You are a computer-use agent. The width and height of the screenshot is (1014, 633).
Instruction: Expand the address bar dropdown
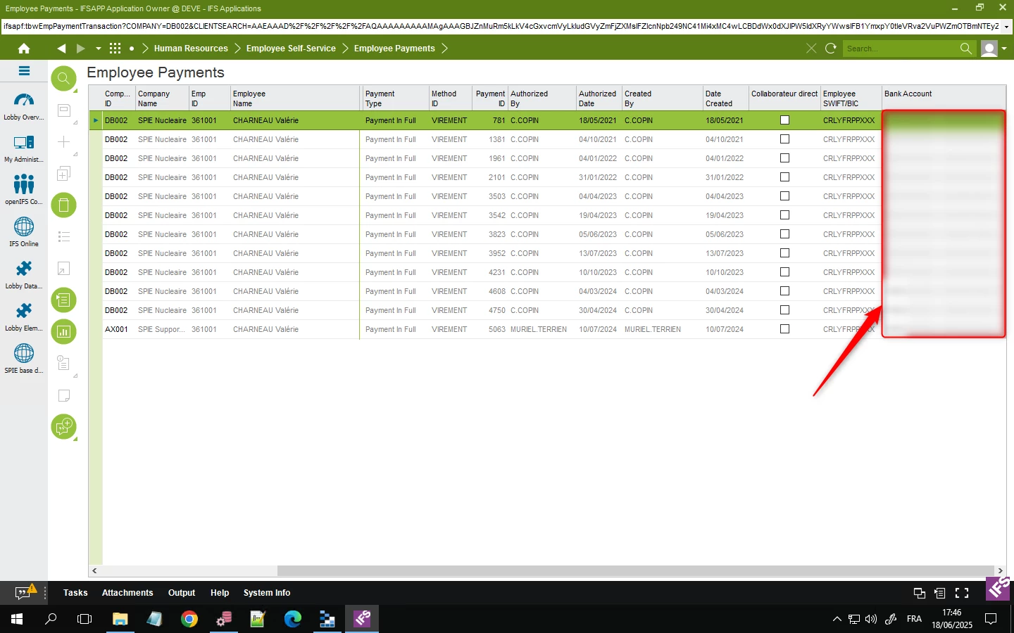(1007, 26)
